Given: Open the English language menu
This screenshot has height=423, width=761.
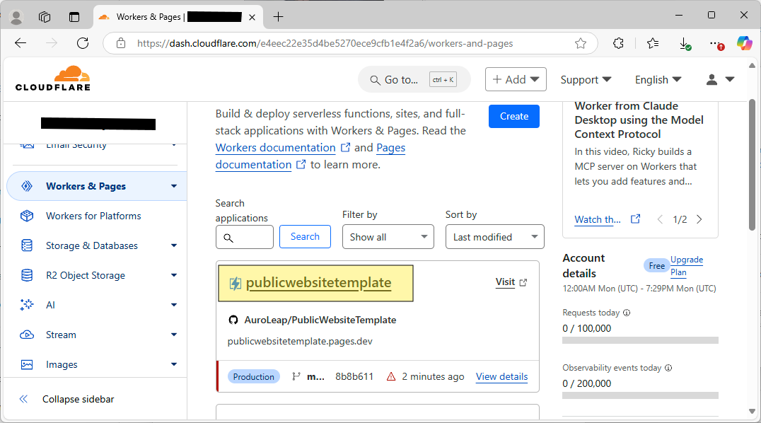Looking at the screenshot, I should 658,80.
